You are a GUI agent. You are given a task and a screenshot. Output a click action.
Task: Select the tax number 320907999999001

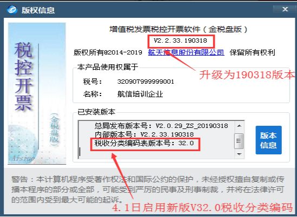146,82
